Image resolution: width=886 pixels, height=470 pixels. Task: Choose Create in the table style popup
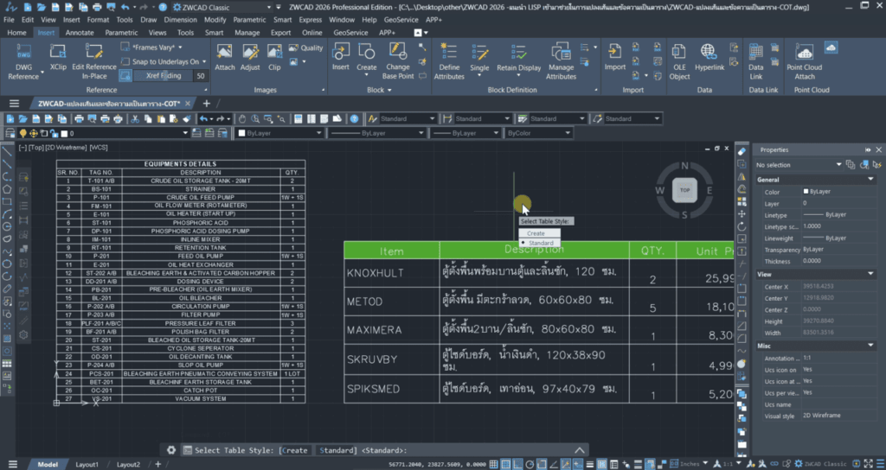pyautogui.click(x=536, y=233)
